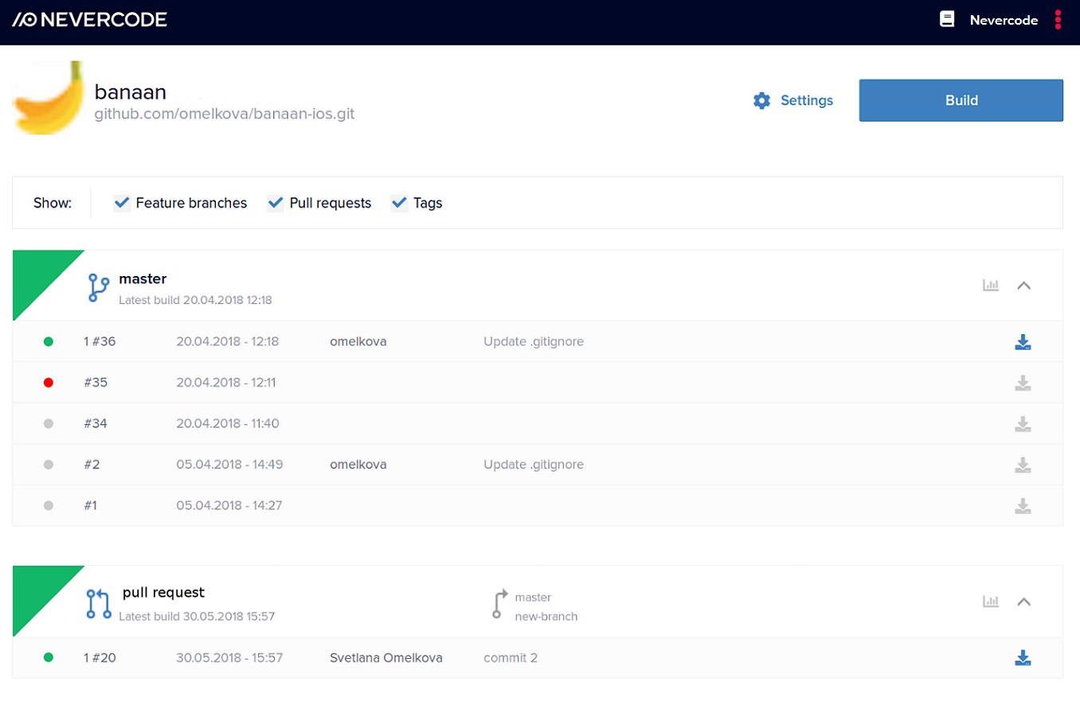1080x701 pixels.
Task: Open statistics chart icon for master
Action: 991,286
